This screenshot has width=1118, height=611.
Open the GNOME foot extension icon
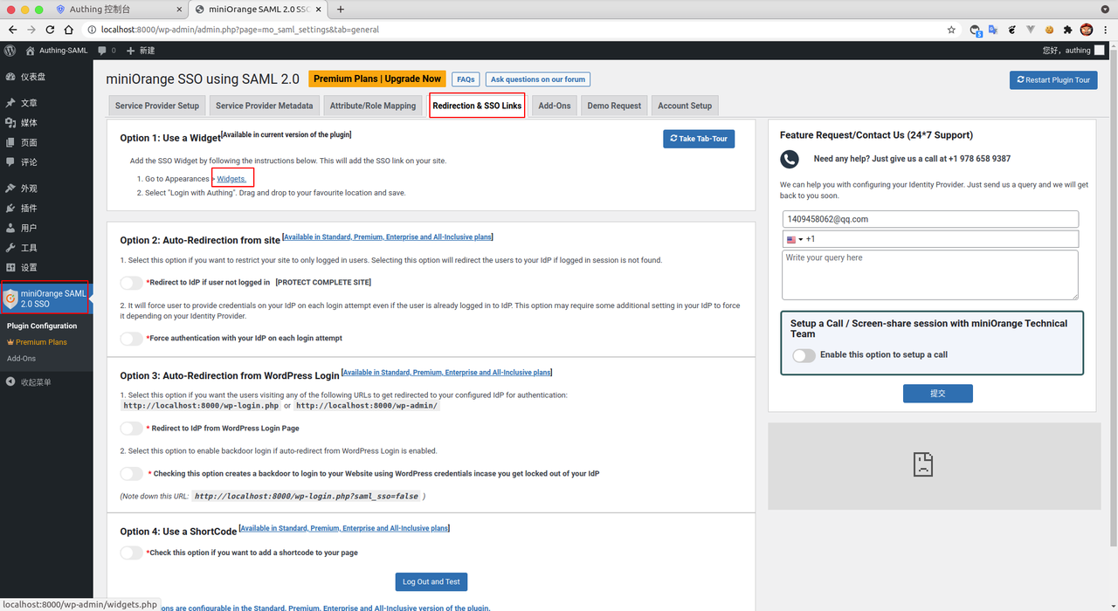click(1012, 30)
